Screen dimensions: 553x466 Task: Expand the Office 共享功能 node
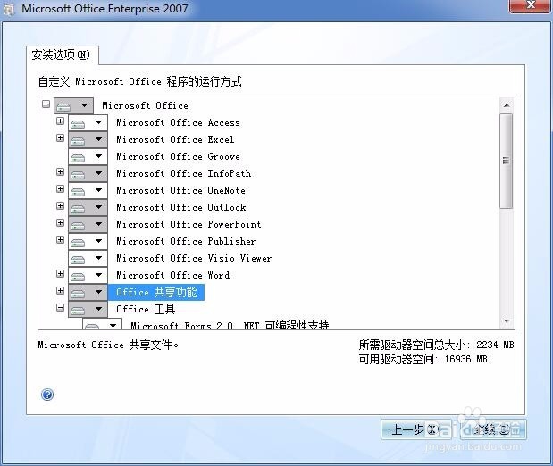click(x=61, y=290)
